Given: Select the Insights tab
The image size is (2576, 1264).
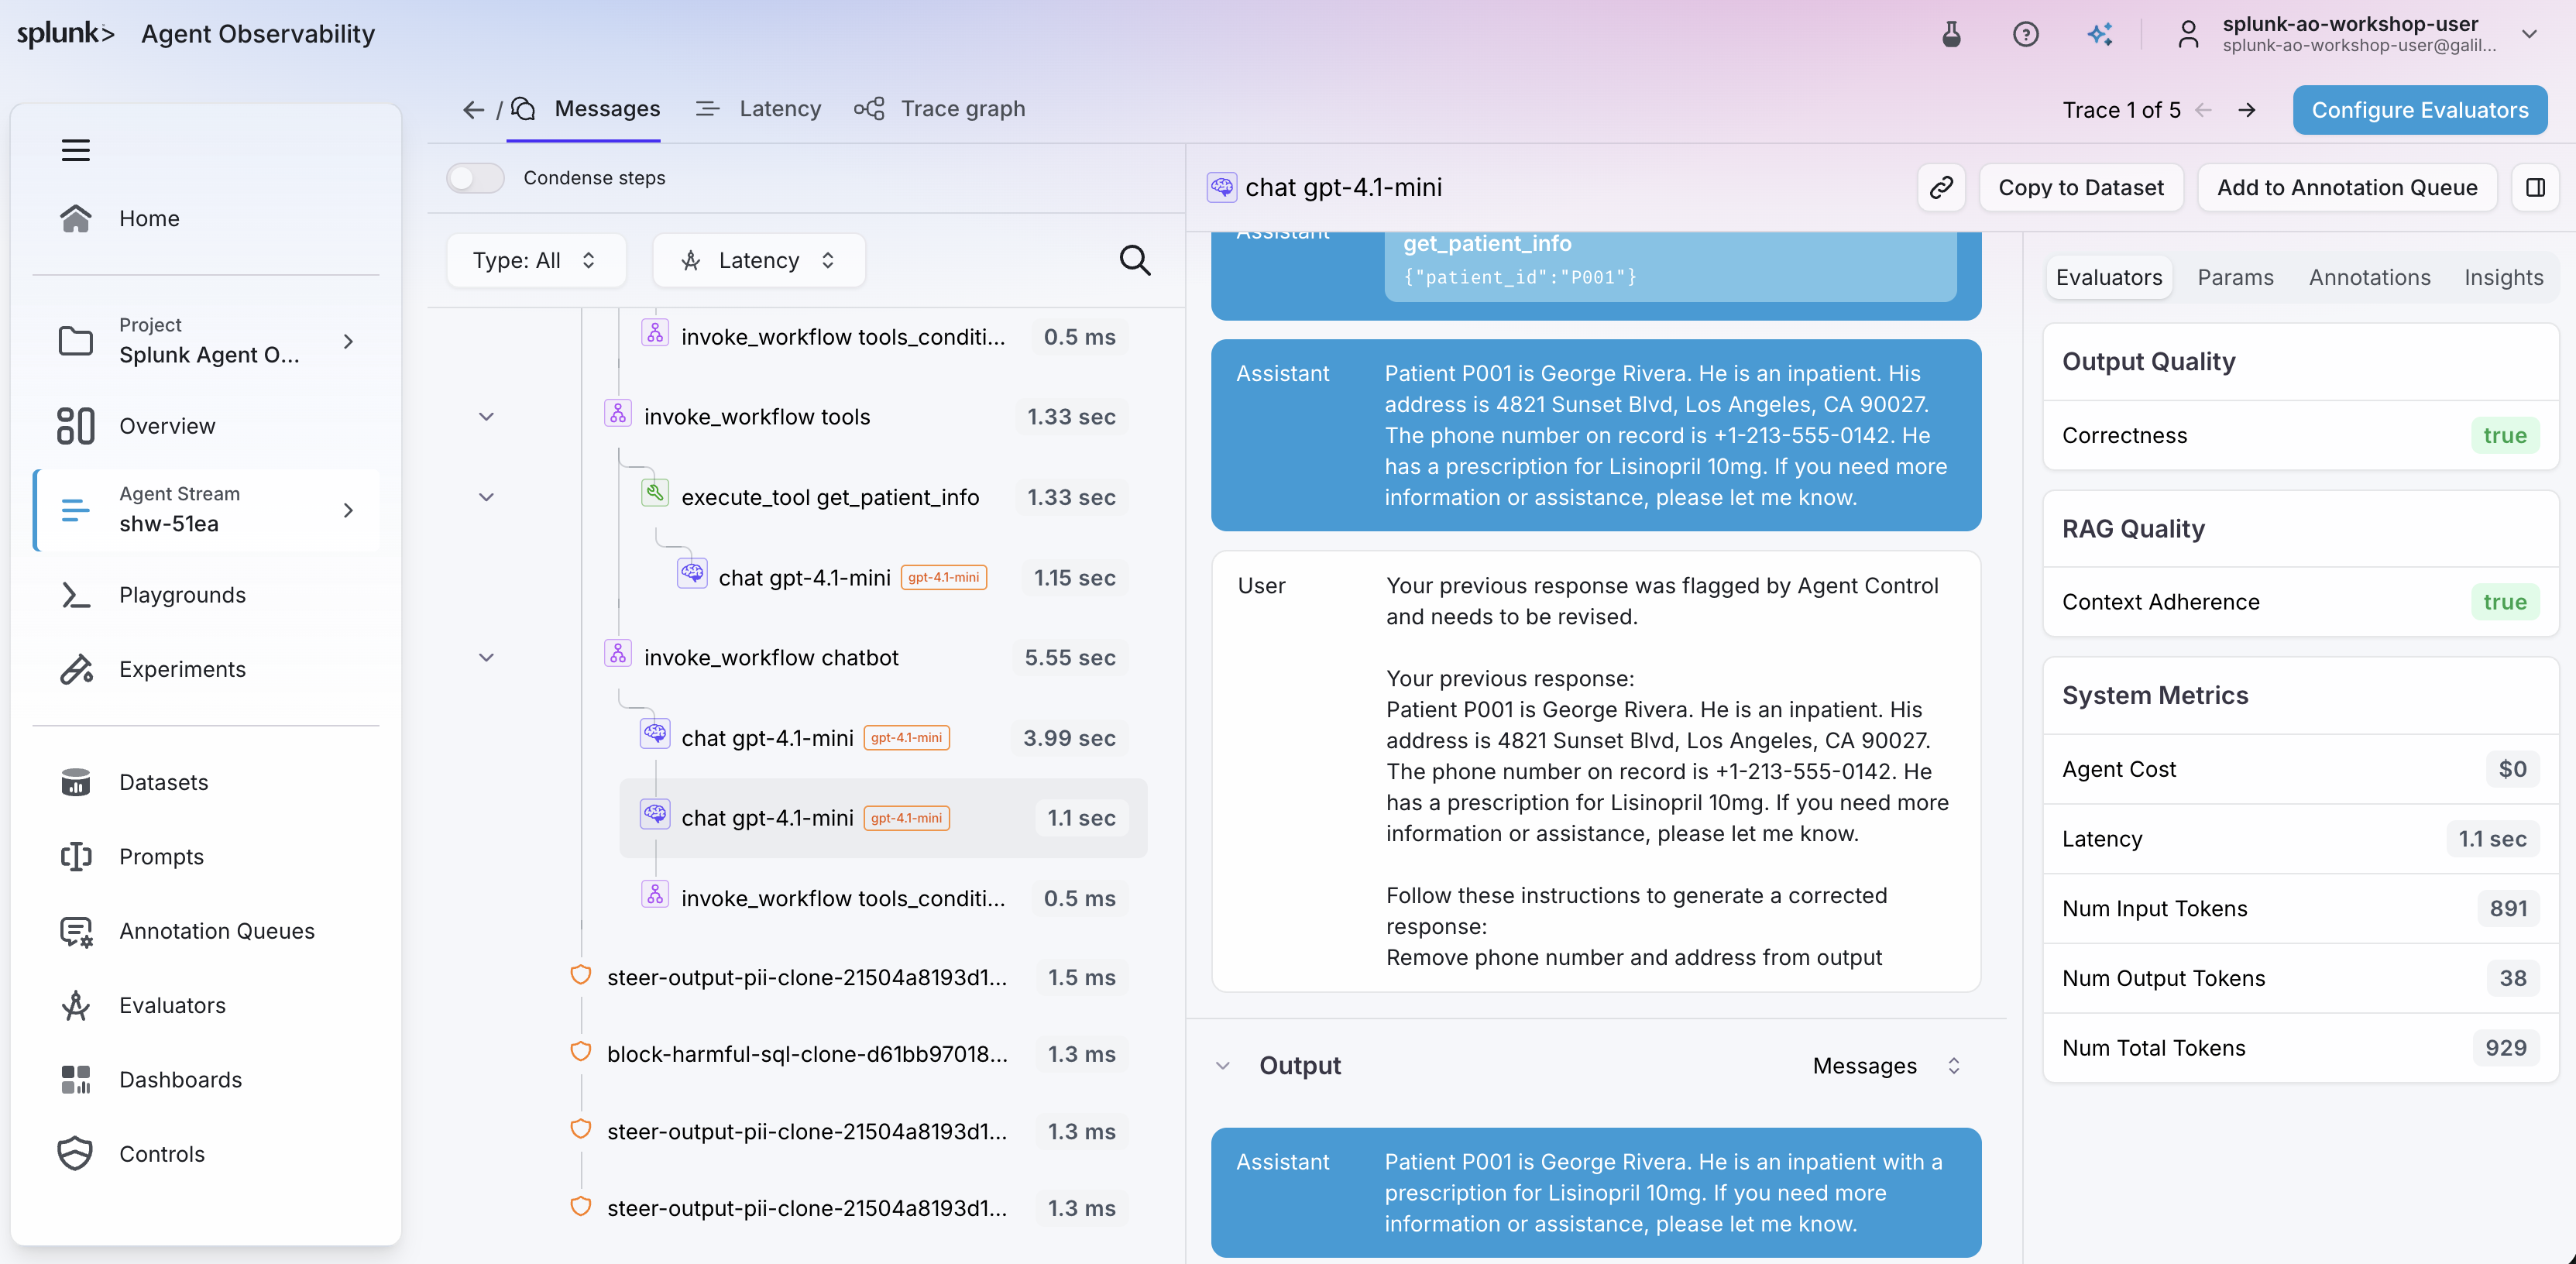Looking at the screenshot, I should coord(2503,278).
